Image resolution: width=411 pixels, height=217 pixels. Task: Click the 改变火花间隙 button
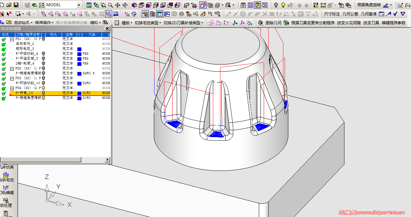[x=349, y=23]
